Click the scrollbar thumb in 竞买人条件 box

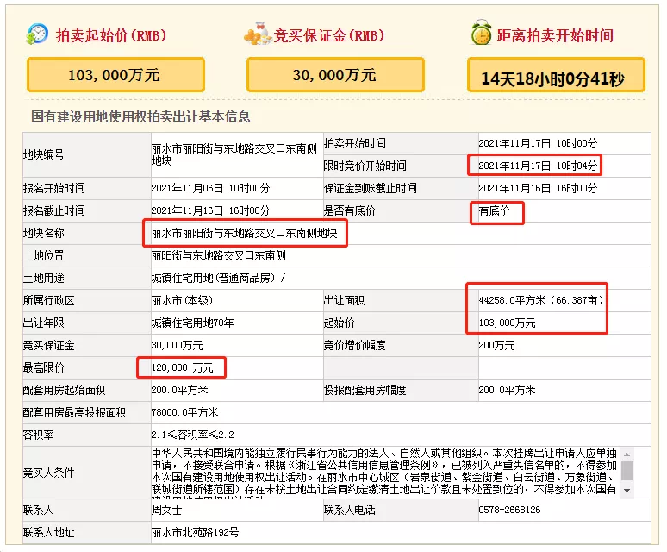[626, 471]
